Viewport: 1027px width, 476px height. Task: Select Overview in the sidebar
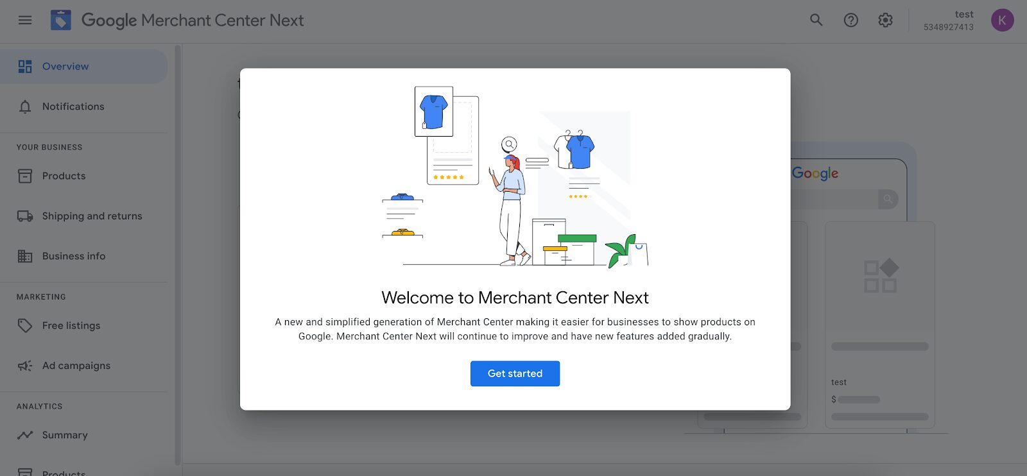tap(83, 67)
